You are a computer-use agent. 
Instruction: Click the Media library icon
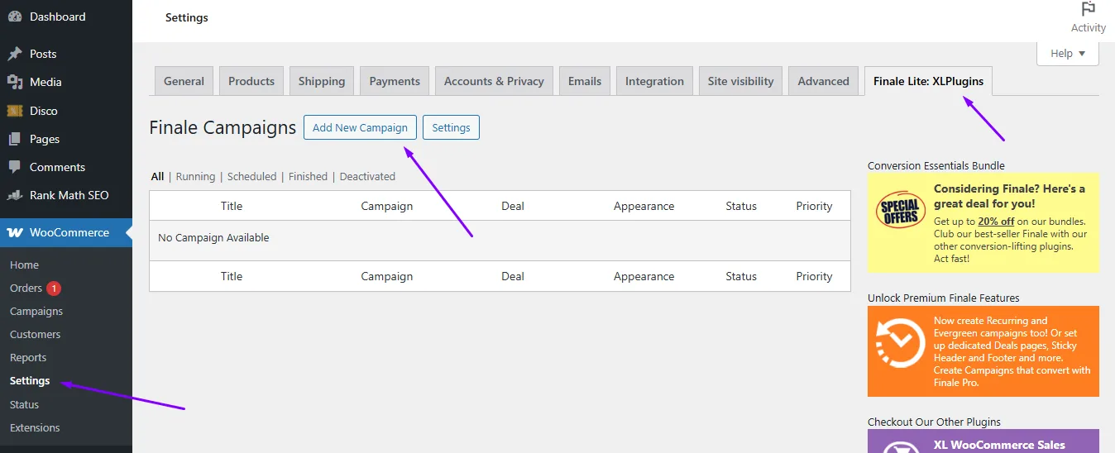[15, 82]
